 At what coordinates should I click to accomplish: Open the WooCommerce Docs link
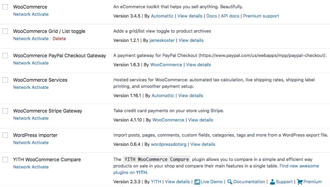[212, 16]
